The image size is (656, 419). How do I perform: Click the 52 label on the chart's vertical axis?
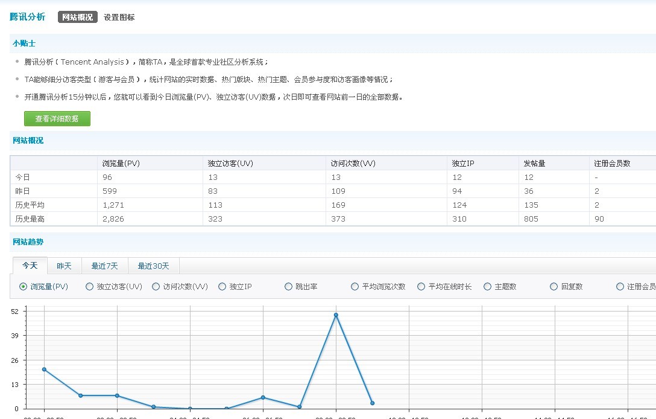14,312
